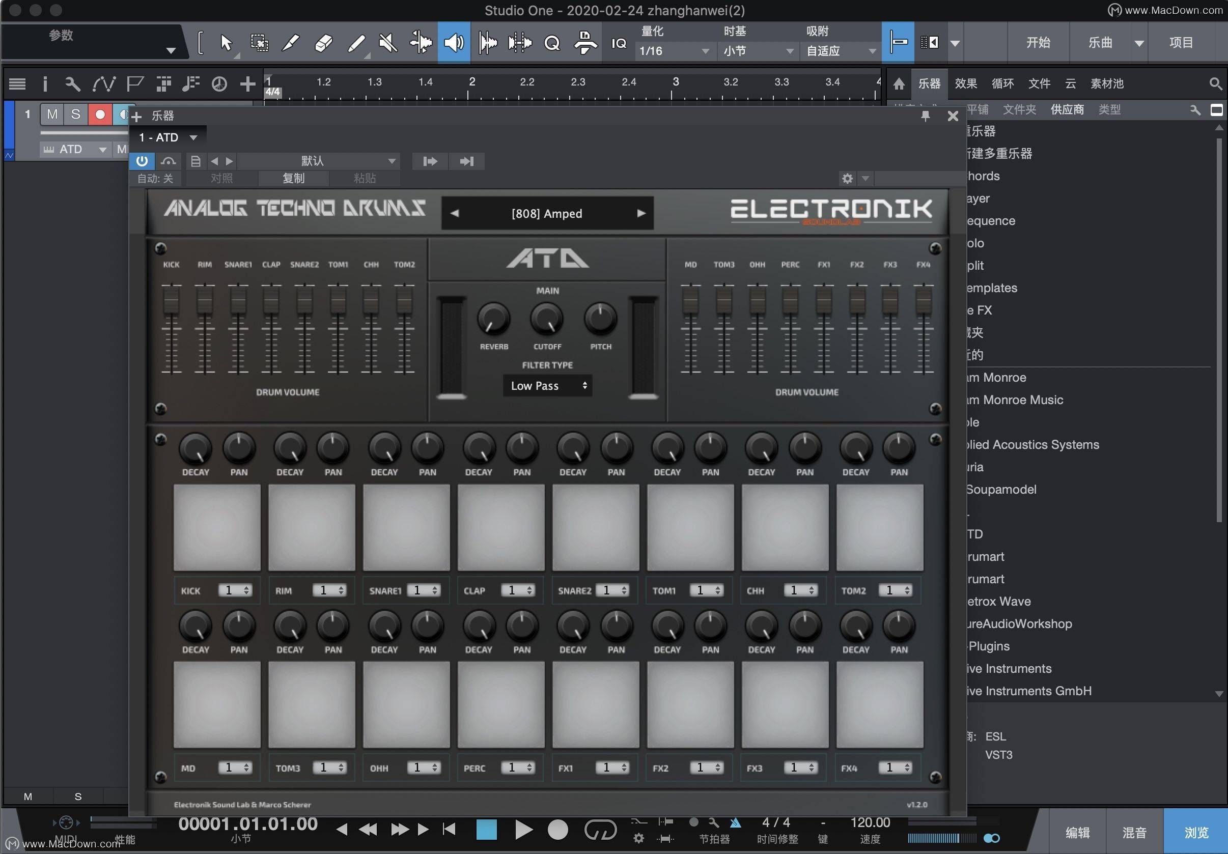Image resolution: width=1228 pixels, height=854 pixels.
Task: Toggle snap to grid button
Action: click(x=898, y=43)
